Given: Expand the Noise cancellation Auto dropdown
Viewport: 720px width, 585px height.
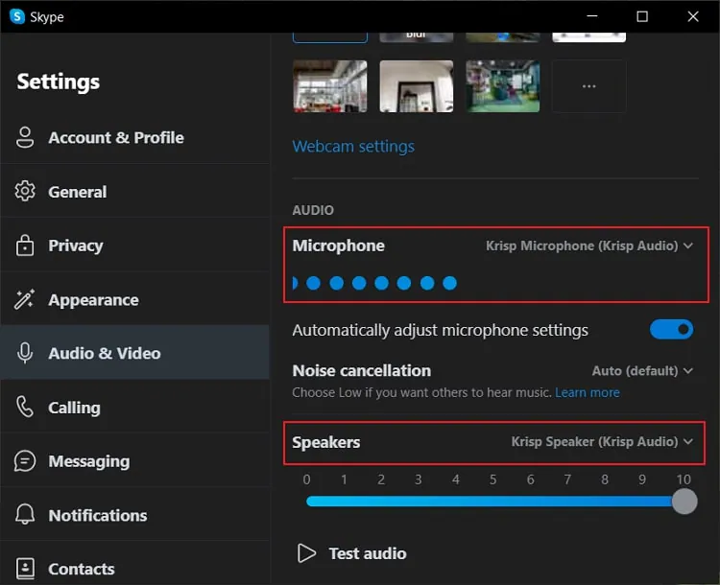Looking at the screenshot, I should [x=642, y=370].
